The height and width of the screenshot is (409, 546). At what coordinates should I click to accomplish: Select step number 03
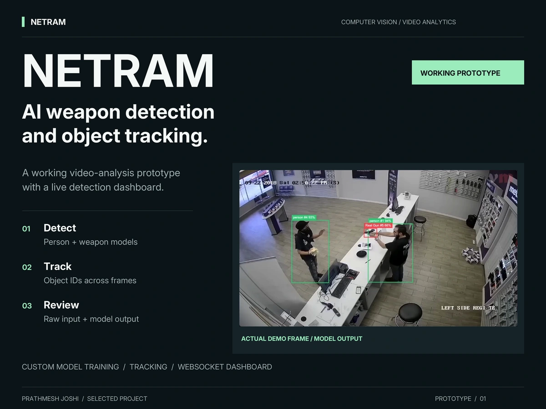coord(27,306)
